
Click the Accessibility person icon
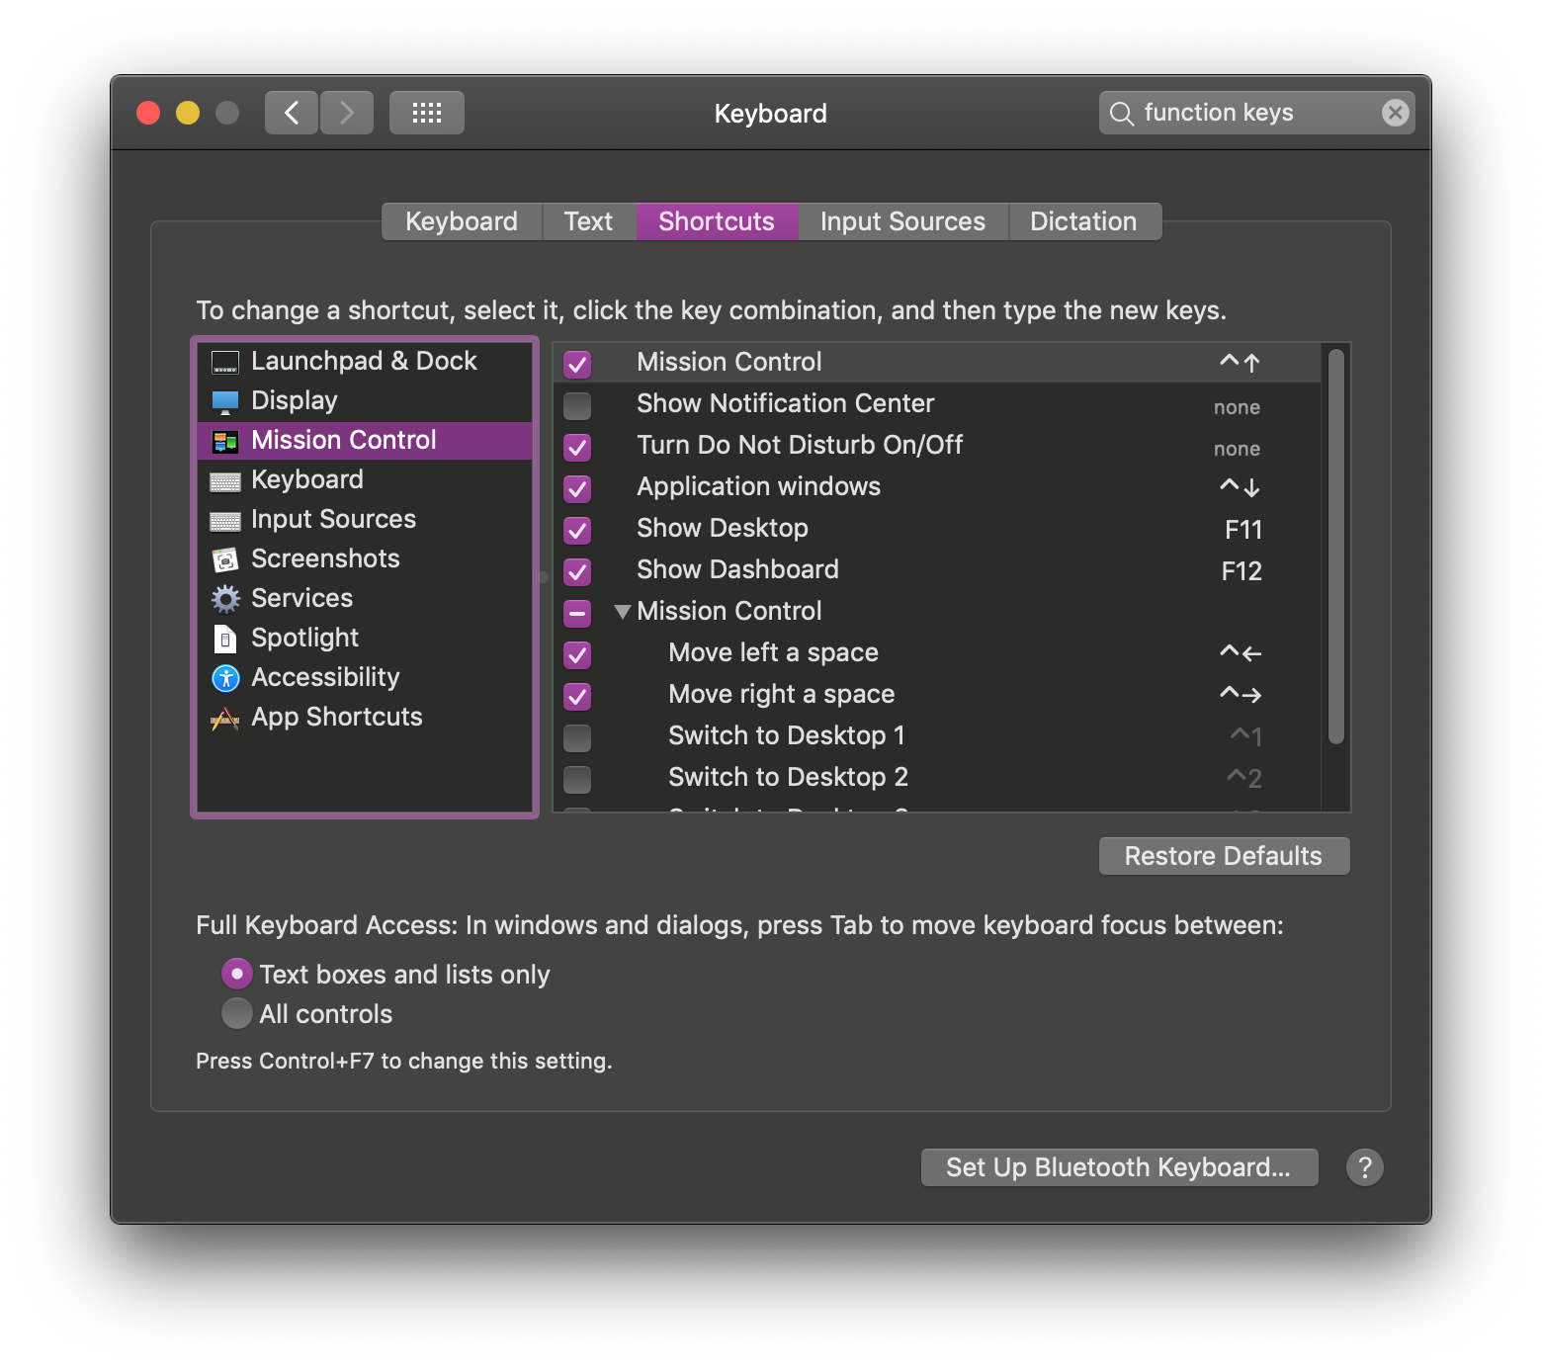coord(225,677)
